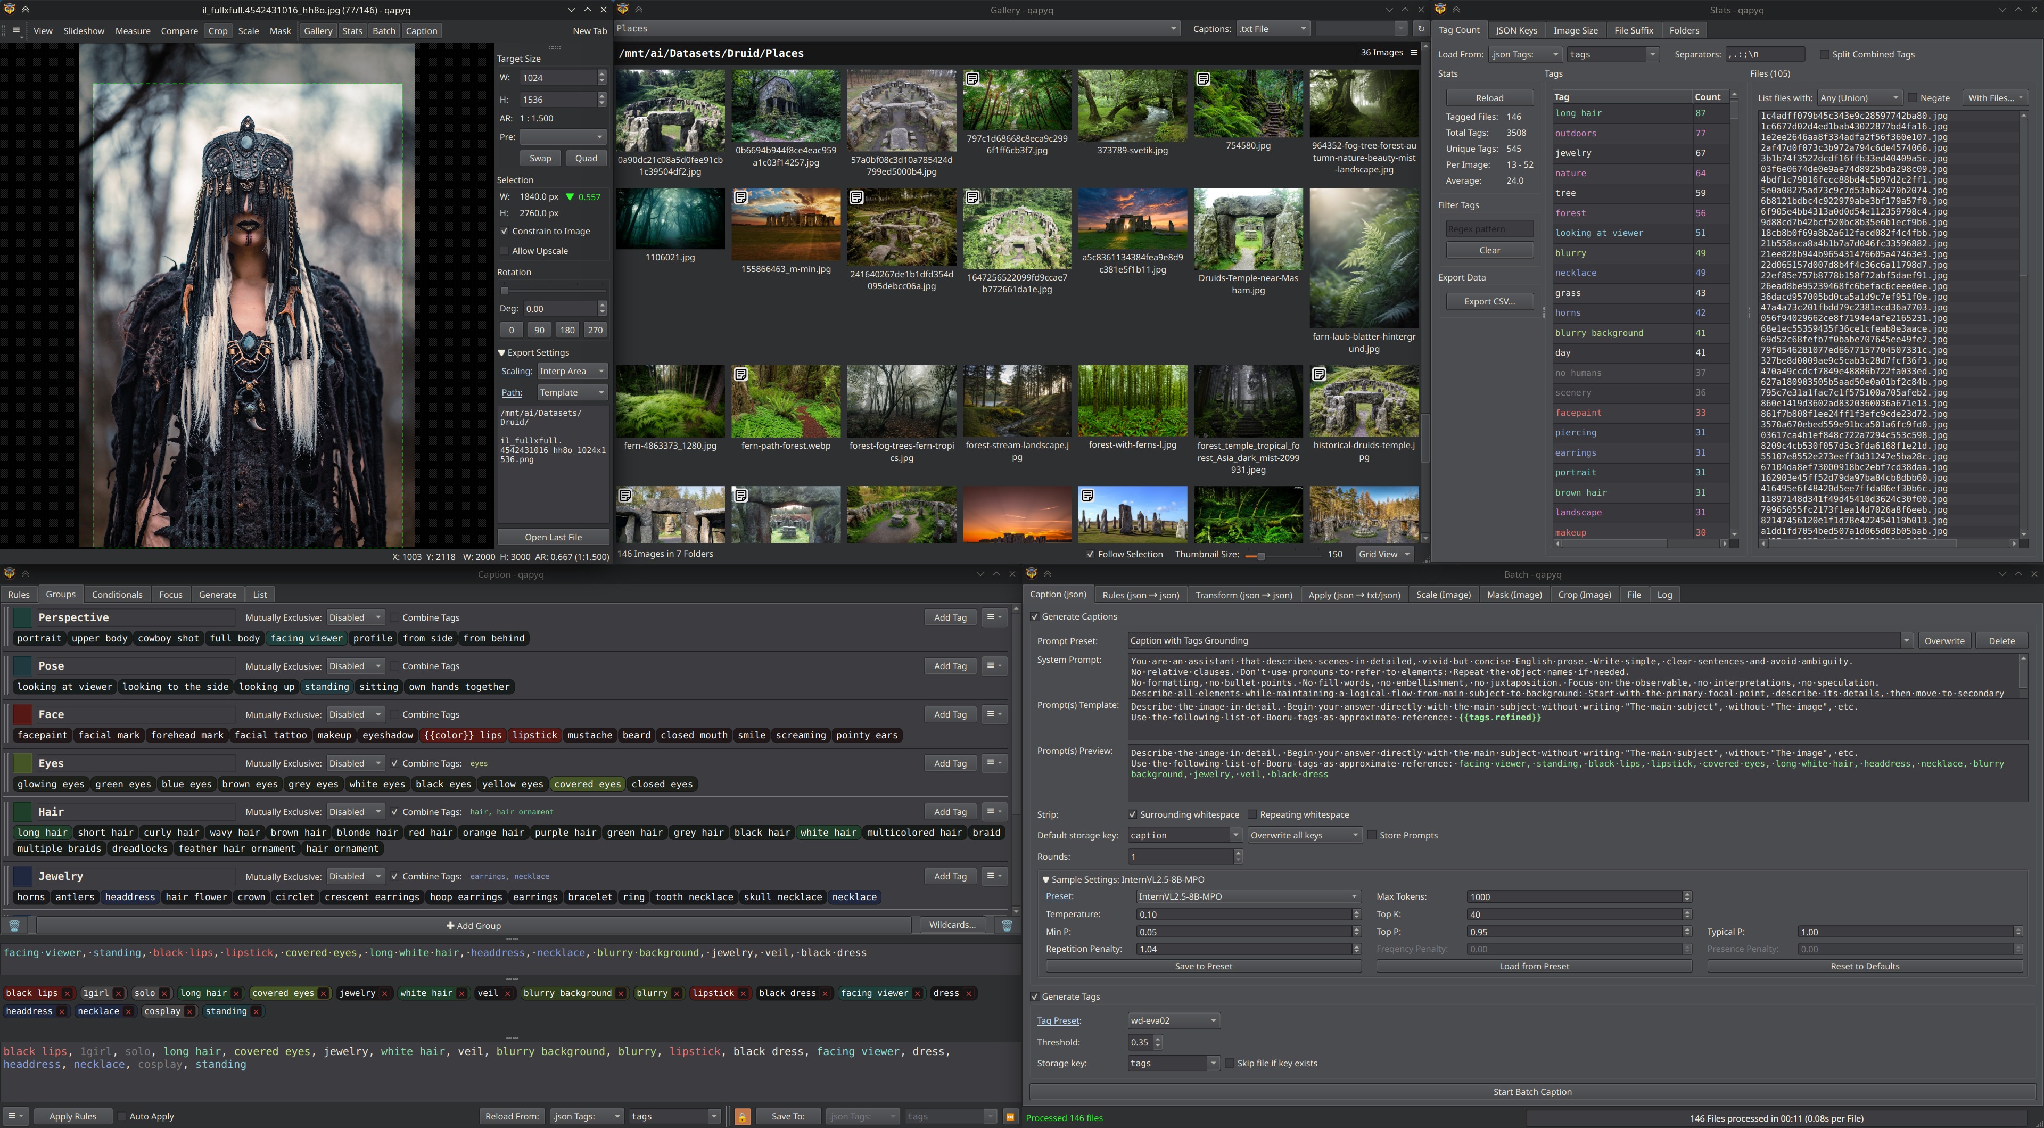Open the hamburger menu next to 36 Images
2044x1128 pixels.
(1414, 52)
